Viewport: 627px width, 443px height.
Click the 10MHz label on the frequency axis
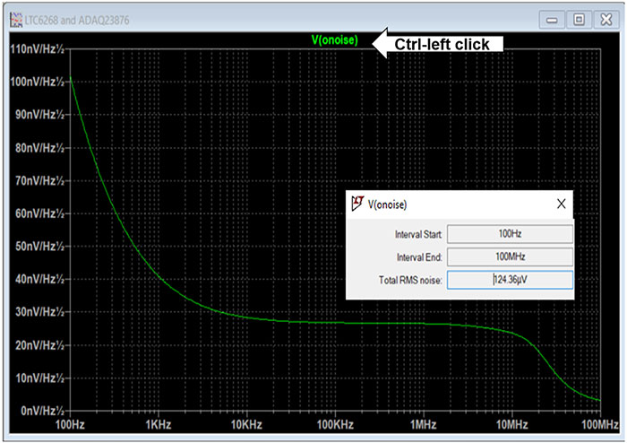click(x=511, y=423)
